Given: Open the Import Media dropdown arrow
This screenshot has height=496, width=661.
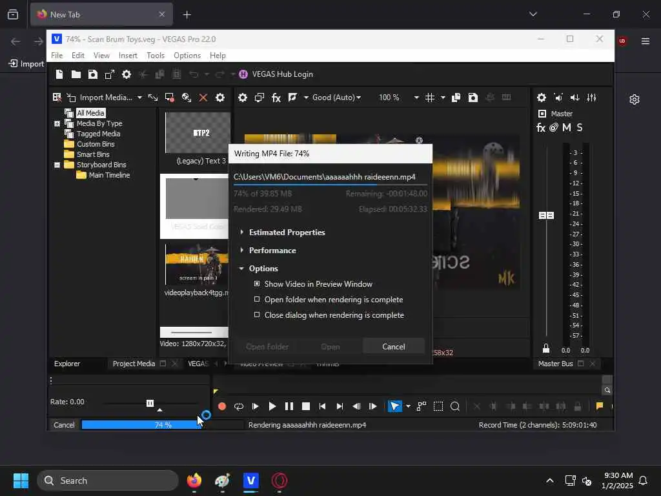Looking at the screenshot, I should [139, 98].
